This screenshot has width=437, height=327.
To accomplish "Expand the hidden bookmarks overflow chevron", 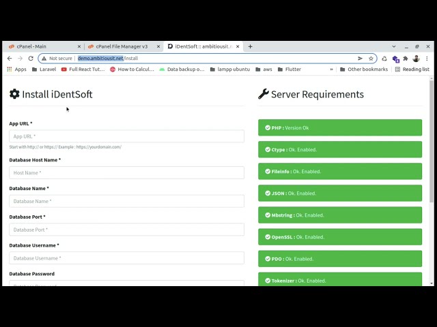I will coord(331,69).
